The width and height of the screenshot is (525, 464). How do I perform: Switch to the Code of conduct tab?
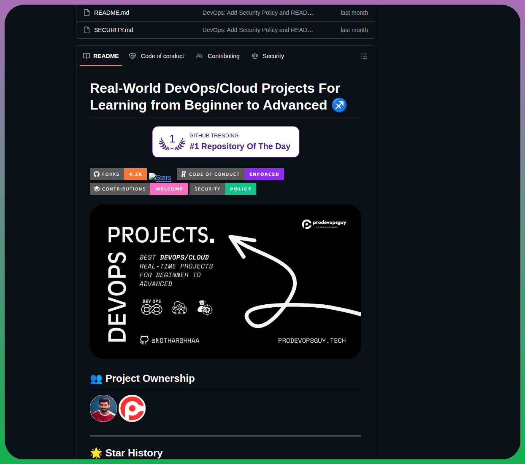pyautogui.click(x=157, y=56)
